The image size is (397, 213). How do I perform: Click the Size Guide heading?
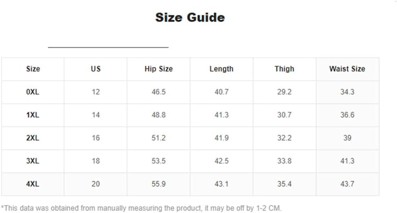190,17
